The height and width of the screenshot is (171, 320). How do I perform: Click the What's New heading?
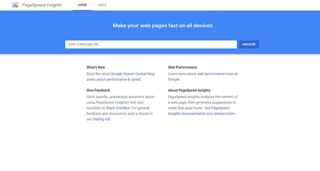pyautogui.click(x=96, y=67)
